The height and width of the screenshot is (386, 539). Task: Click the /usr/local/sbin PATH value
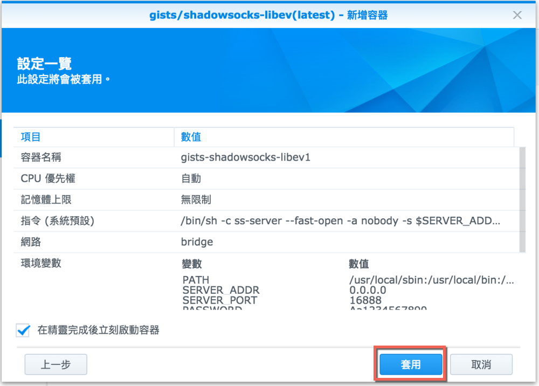(431, 280)
